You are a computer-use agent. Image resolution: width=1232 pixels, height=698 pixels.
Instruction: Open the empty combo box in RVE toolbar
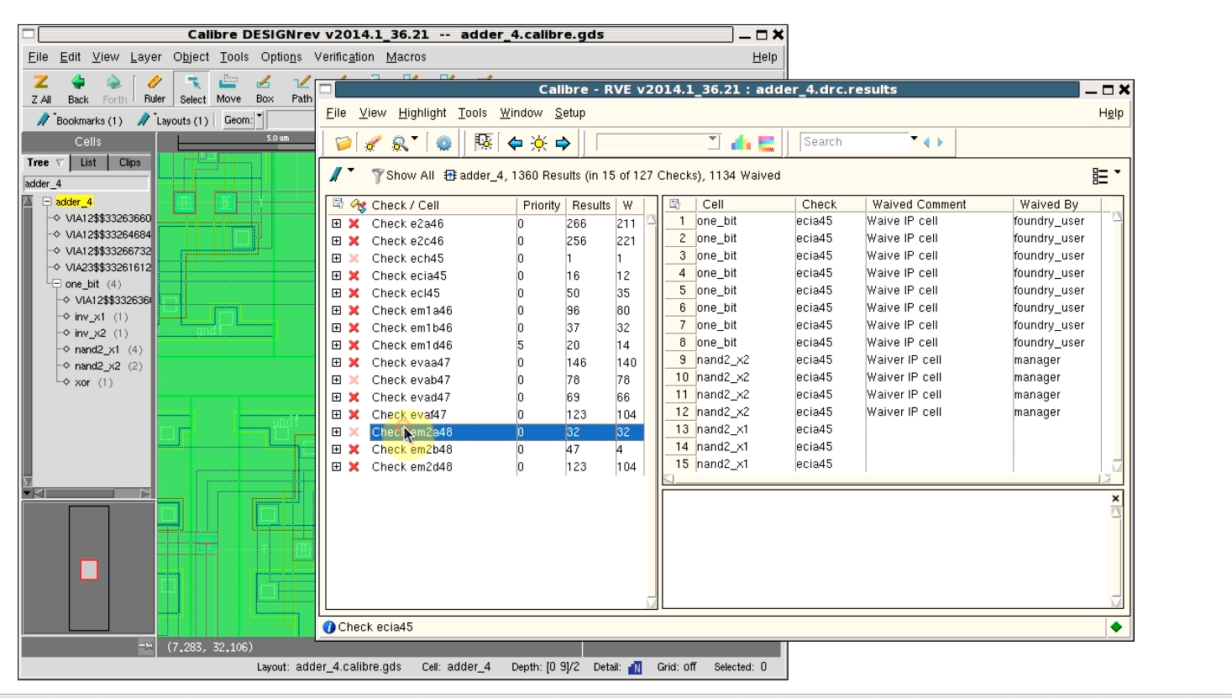[x=658, y=142]
